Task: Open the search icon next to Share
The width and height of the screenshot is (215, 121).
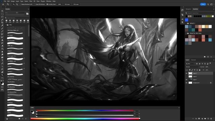Action: pos(208,4)
